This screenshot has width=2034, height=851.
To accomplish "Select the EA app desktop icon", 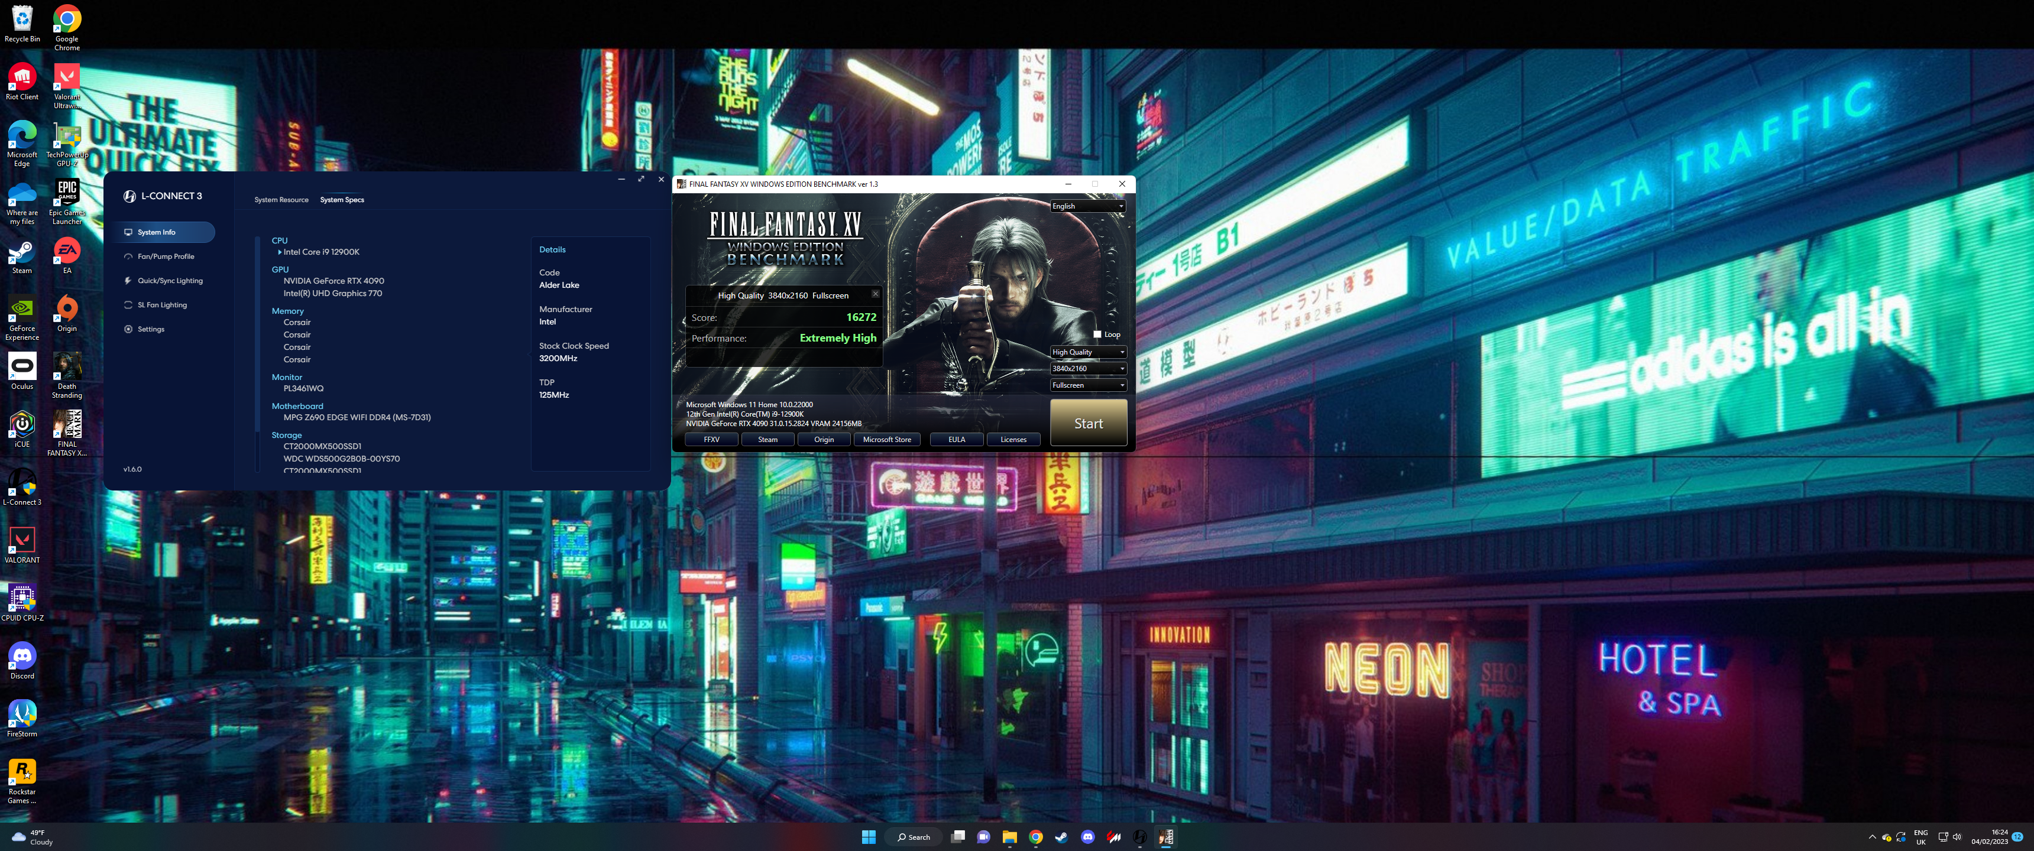I will click(67, 256).
